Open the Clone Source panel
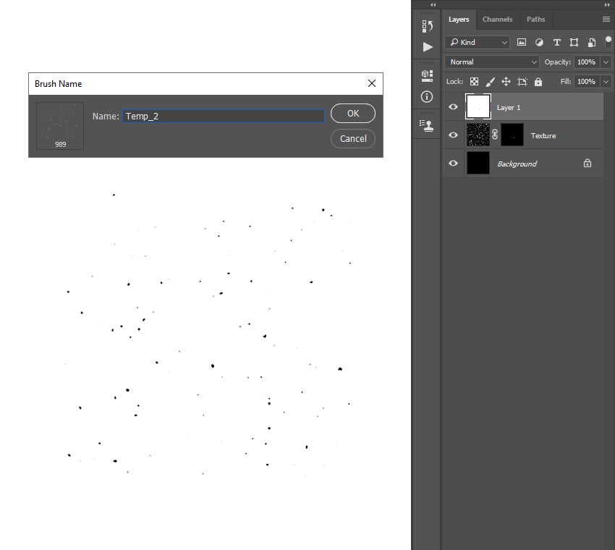This screenshot has height=550, width=615. point(427,124)
